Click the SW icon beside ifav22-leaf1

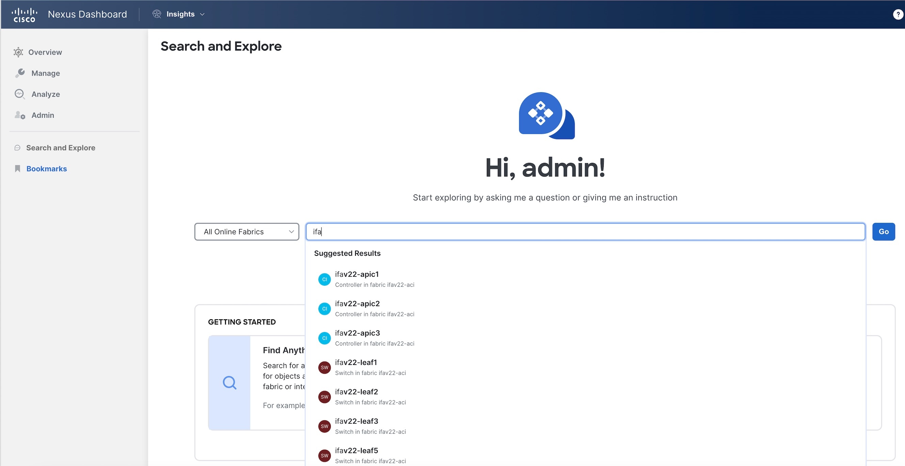coord(324,368)
